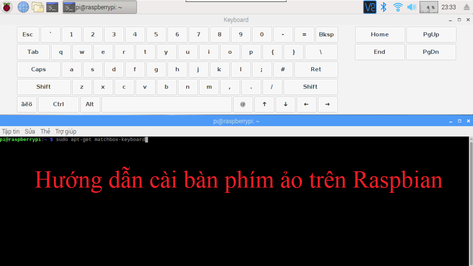Click the CPU usage monitor graph

click(x=429, y=7)
